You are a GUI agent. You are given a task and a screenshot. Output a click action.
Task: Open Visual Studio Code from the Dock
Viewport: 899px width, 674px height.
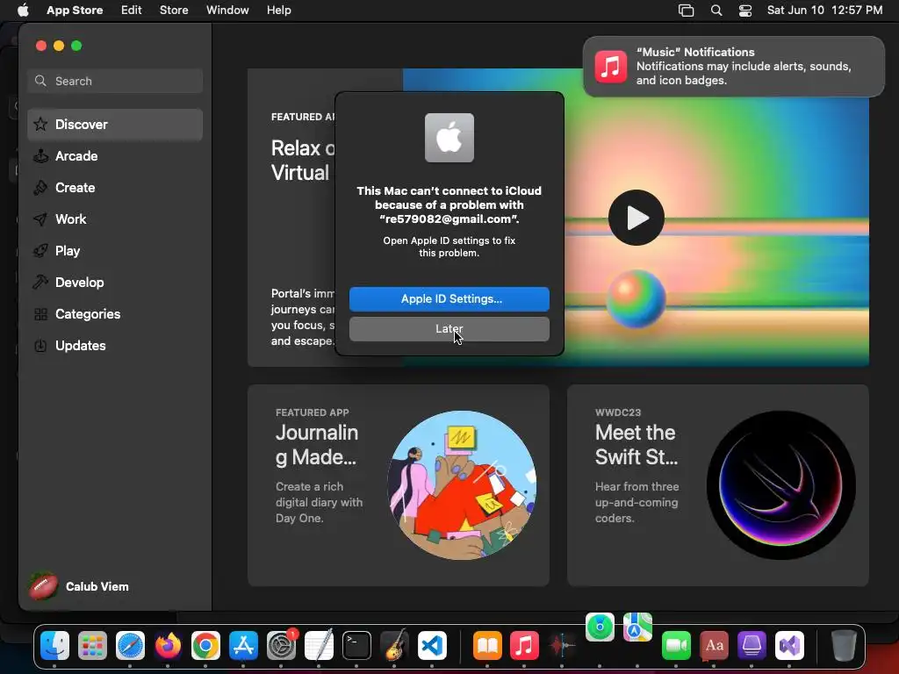[432, 645]
